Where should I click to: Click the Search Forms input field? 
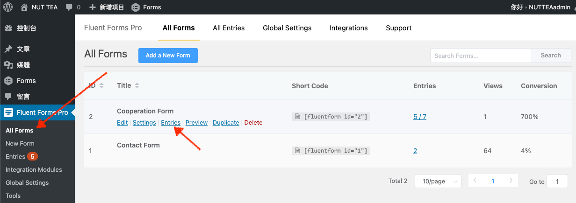coord(480,56)
